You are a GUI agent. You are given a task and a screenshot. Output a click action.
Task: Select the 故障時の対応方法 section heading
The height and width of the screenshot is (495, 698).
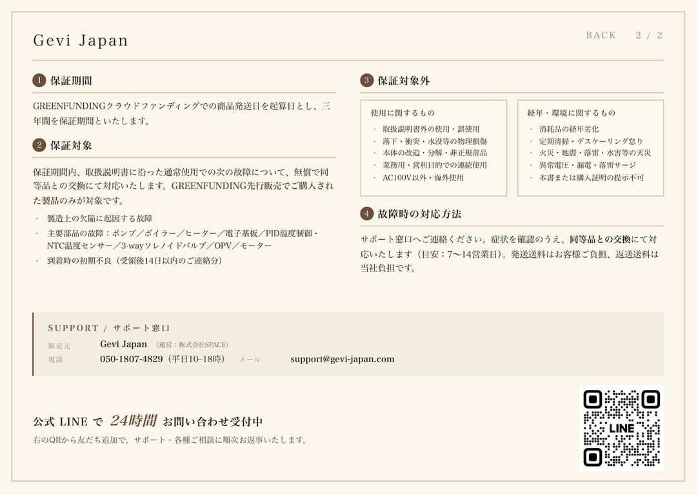coord(419,214)
